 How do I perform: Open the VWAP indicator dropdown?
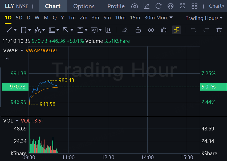click(22, 50)
